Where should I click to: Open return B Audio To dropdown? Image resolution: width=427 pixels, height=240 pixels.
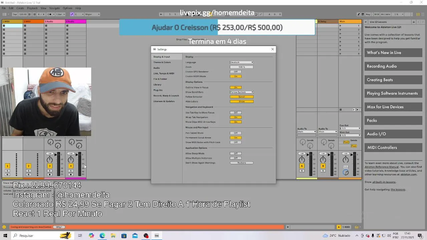(328, 132)
